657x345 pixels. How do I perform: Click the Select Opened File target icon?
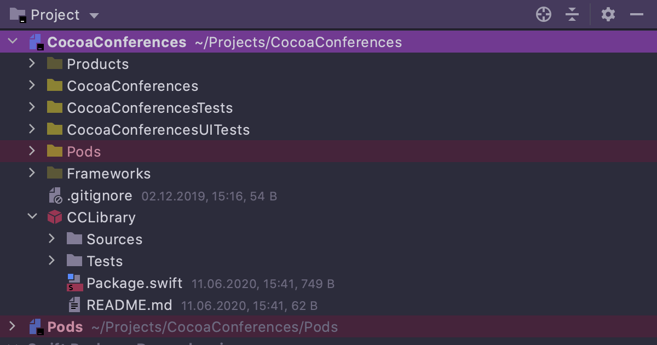544,15
